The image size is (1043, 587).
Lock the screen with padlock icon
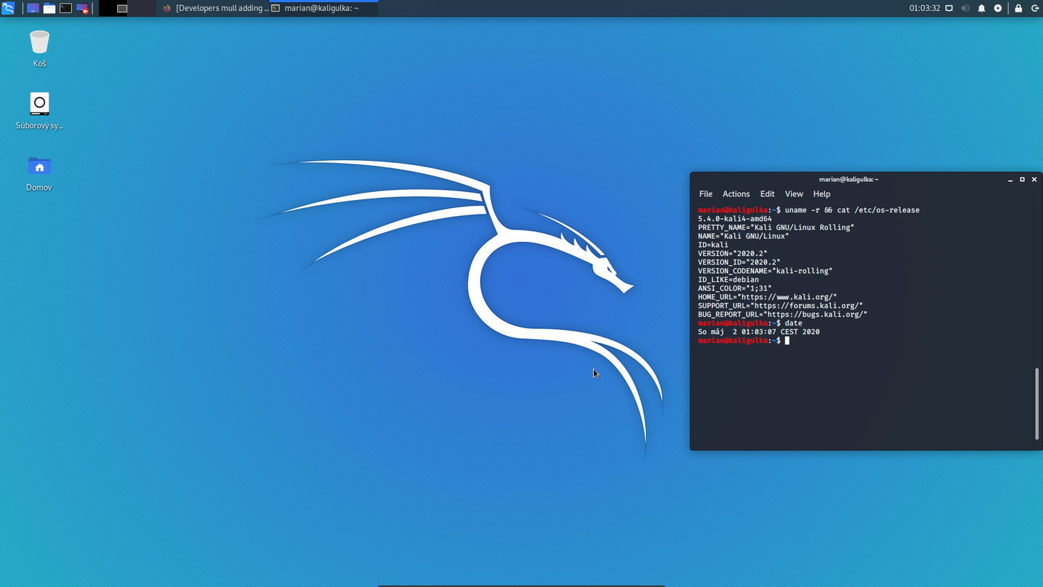[x=1018, y=8]
